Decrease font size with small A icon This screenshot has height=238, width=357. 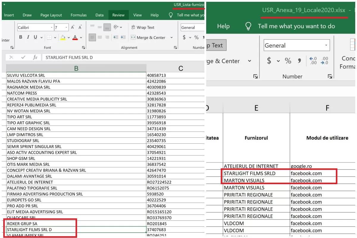[80, 27]
